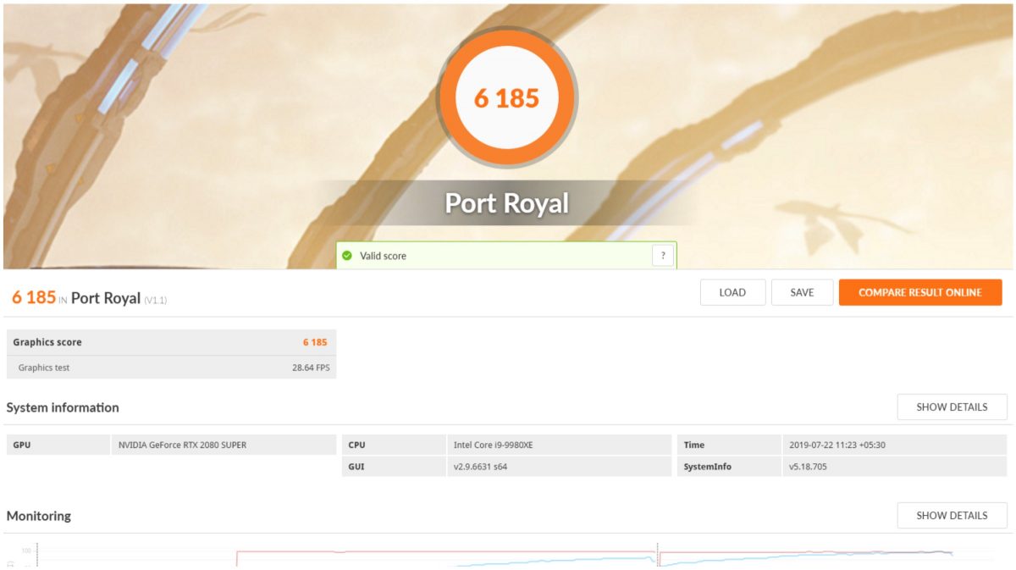This screenshot has width=1016, height=570.
Task: Click the green Valid score checkmark icon
Action: coord(347,256)
